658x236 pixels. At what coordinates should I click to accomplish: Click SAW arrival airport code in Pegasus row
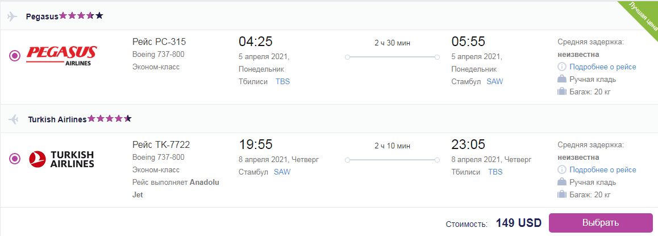495,81
